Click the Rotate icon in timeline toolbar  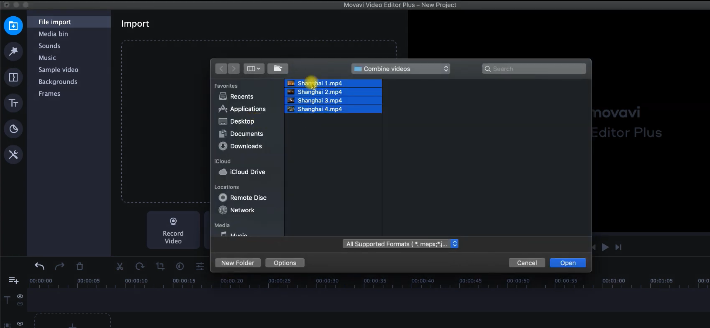point(140,266)
